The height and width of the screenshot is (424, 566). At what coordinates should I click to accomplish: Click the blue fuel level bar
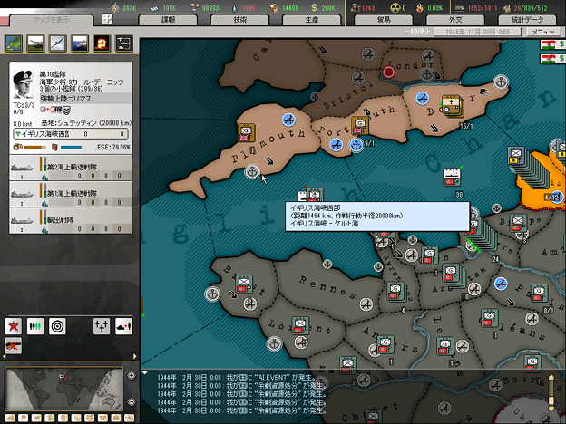point(71,147)
